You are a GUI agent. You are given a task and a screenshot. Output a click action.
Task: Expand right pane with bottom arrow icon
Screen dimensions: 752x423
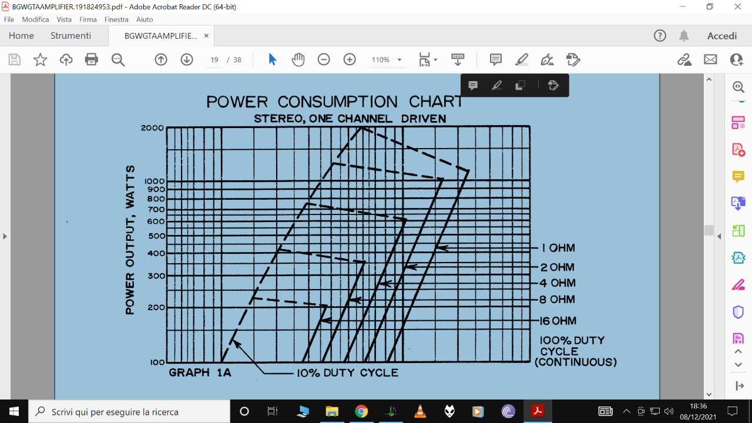[x=738, y=386]
